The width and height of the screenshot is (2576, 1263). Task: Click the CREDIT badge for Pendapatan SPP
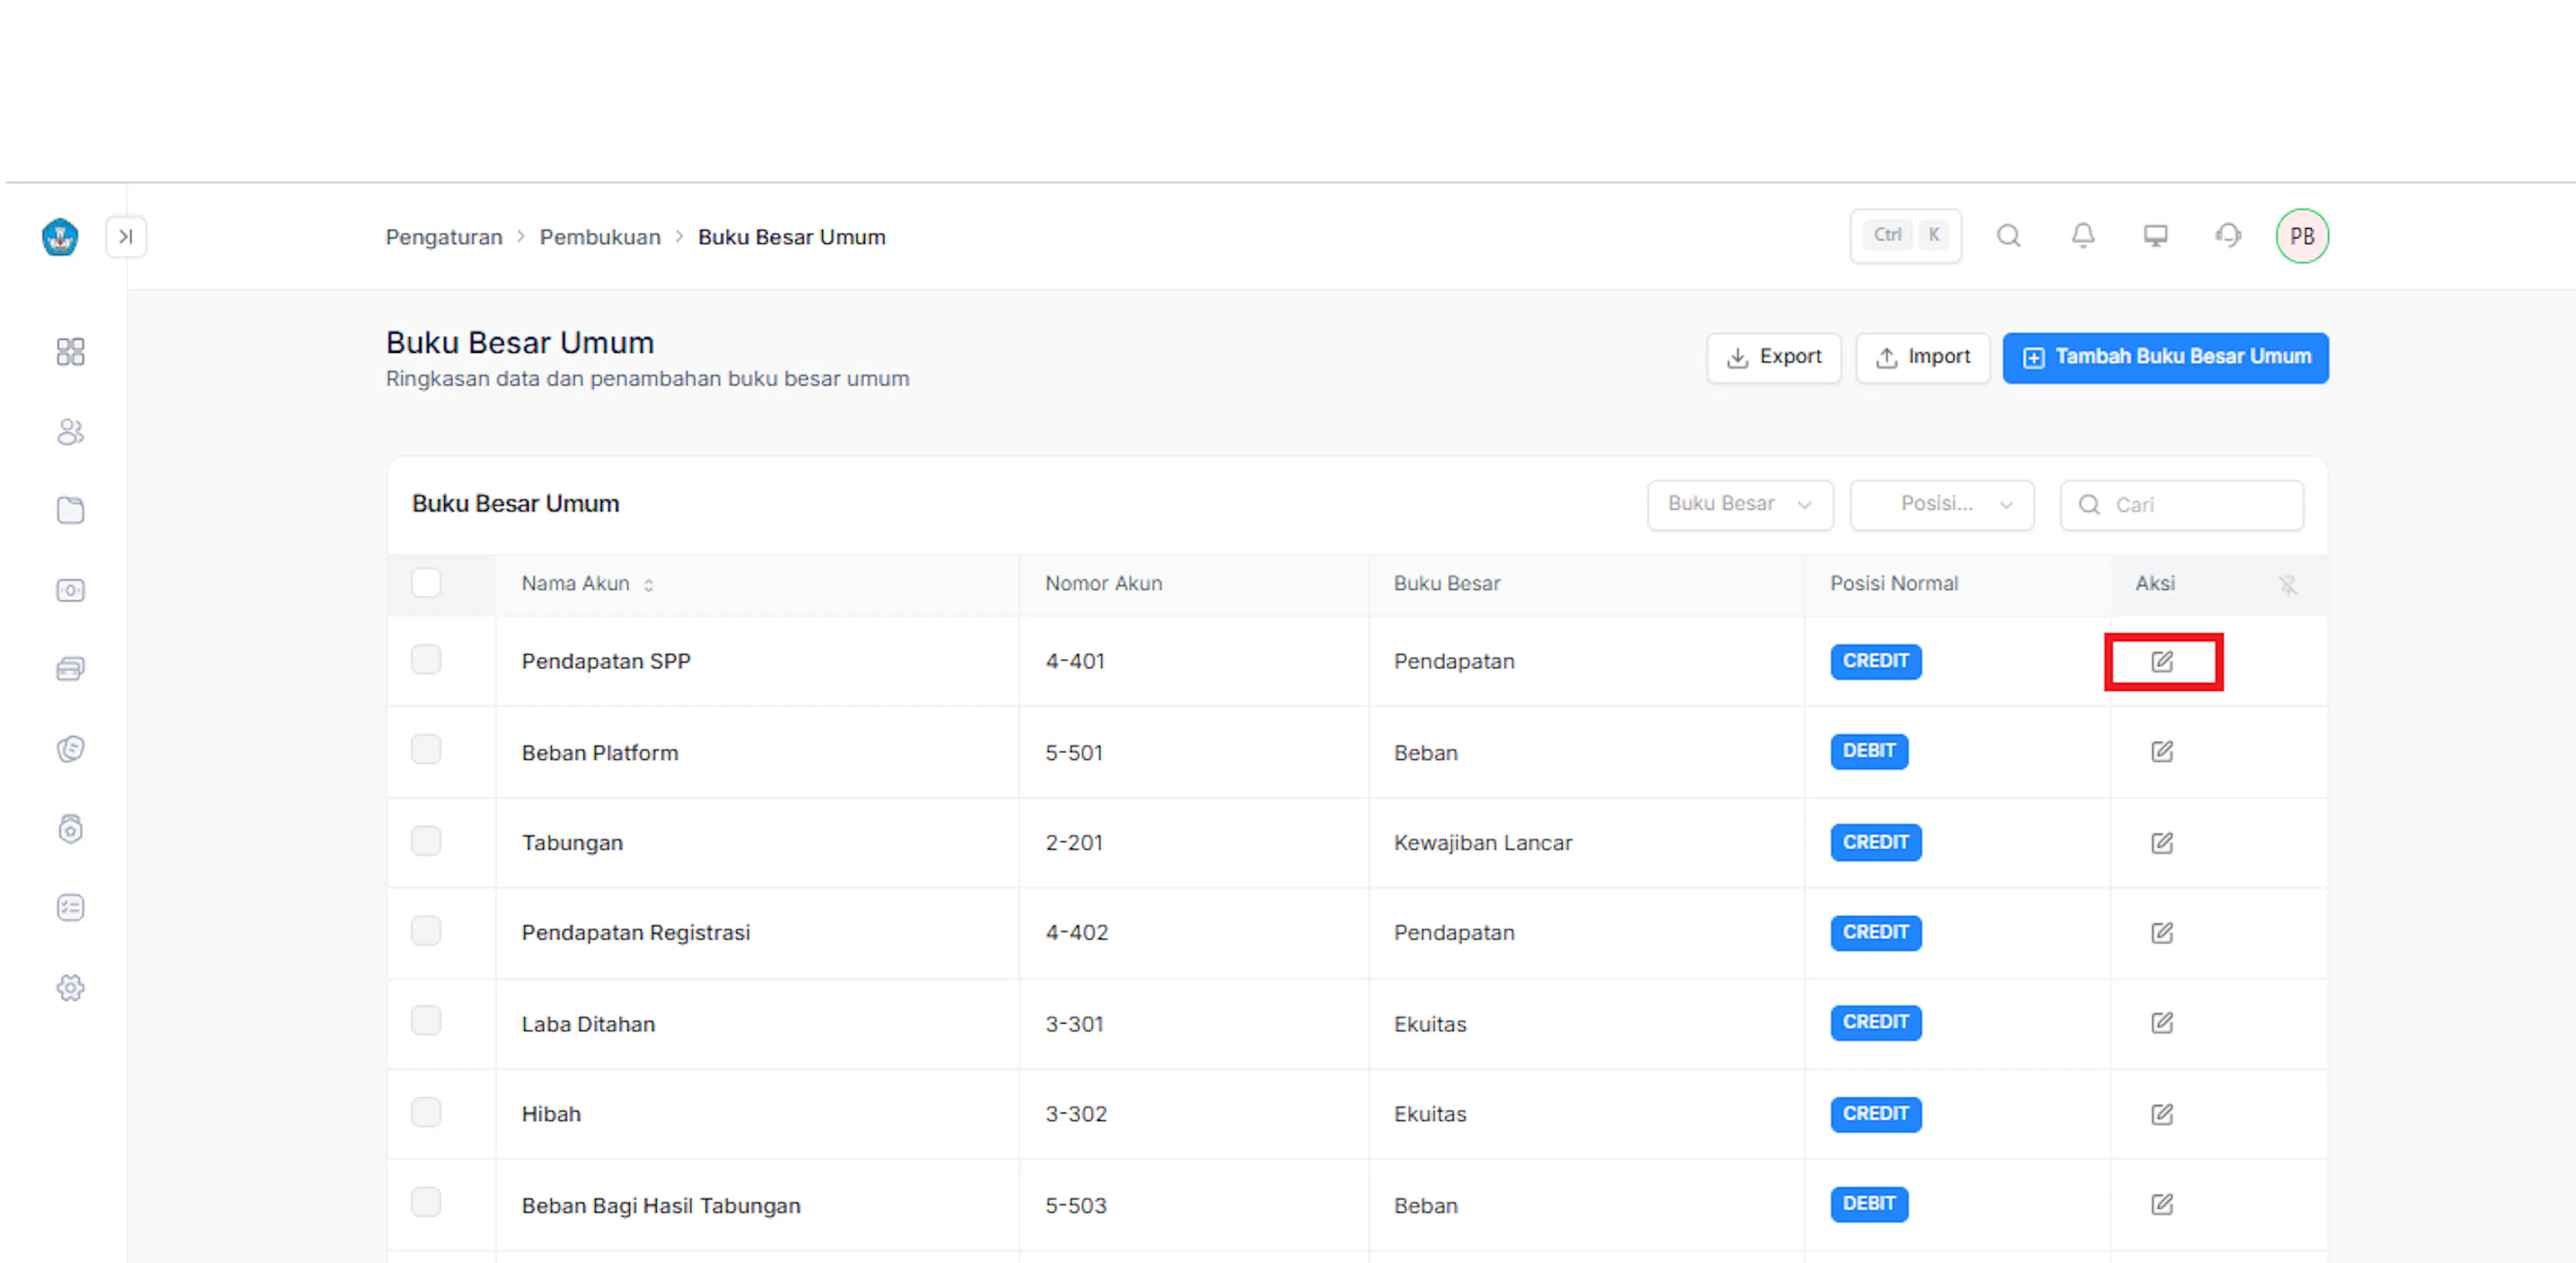1875,661
